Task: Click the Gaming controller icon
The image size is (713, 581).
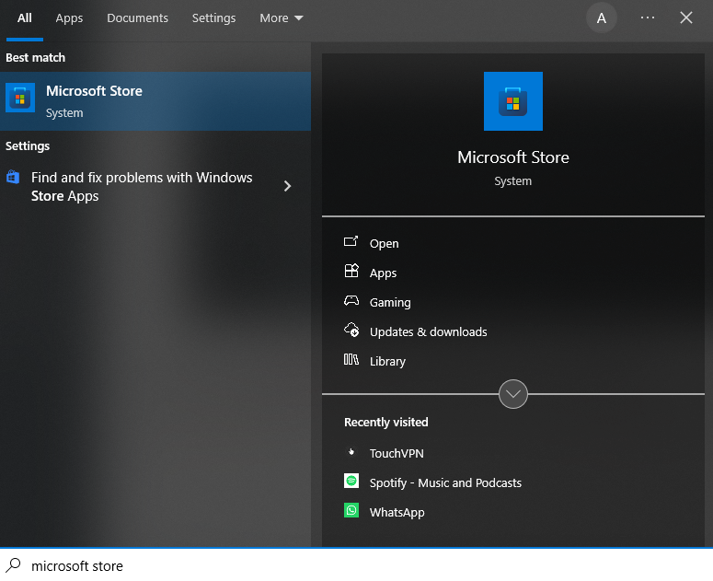Action: click(351, 301)
